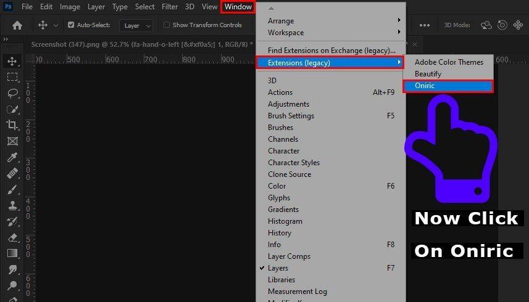The image size is (529, 302).
Task: Select the Clone Stamp tool
Action: click(x=12, y=205)
